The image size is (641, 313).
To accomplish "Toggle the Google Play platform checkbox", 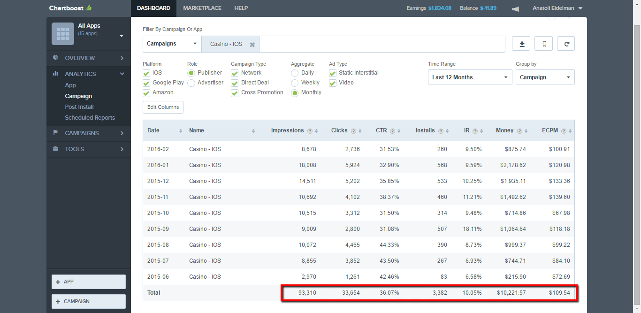I will (146, 83).
